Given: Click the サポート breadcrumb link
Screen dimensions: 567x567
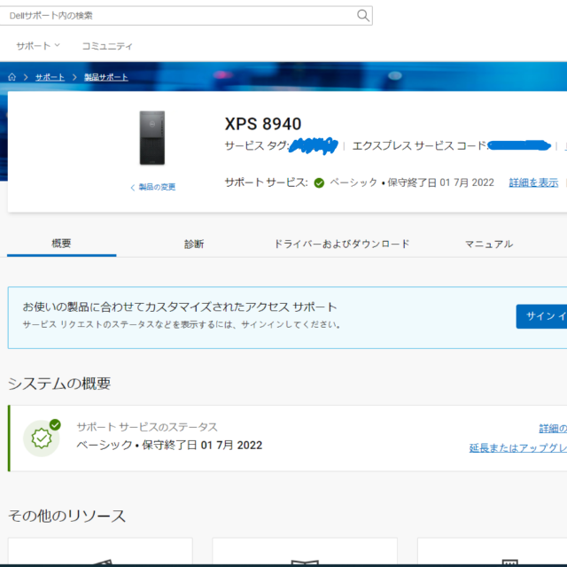Looking at the screenshot, I should (50, 77).
